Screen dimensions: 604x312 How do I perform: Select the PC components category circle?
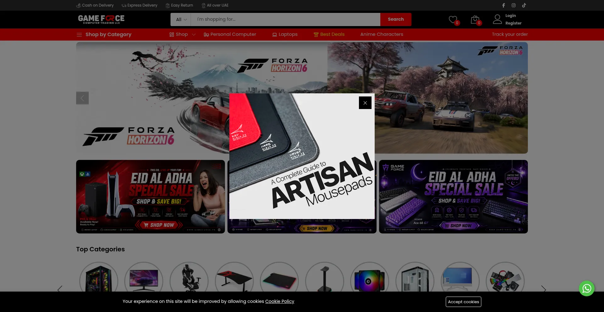point(505,277)
